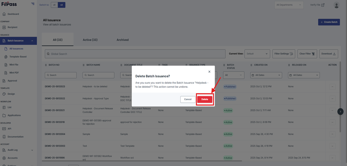Viewport: 347px width, 166px height.
Task: Open action menu for DEMO-25-0012003 row
Action: tap(333, 146)
